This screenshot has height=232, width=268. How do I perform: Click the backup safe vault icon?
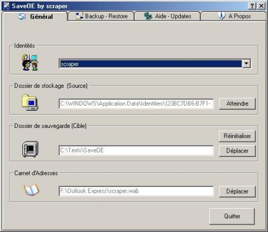pos(30,149)
